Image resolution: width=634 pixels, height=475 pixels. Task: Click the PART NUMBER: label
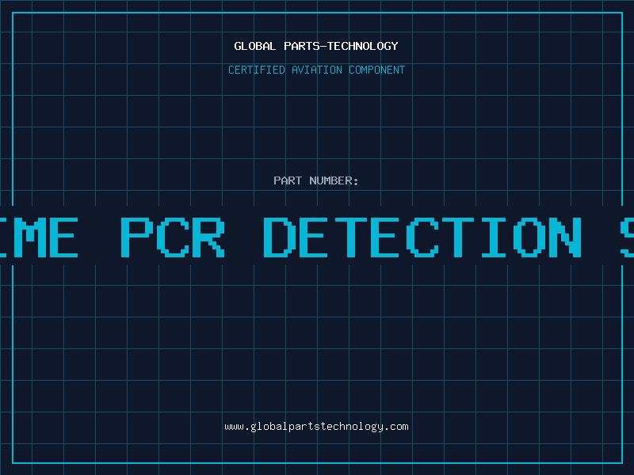(x=316, y=180)
